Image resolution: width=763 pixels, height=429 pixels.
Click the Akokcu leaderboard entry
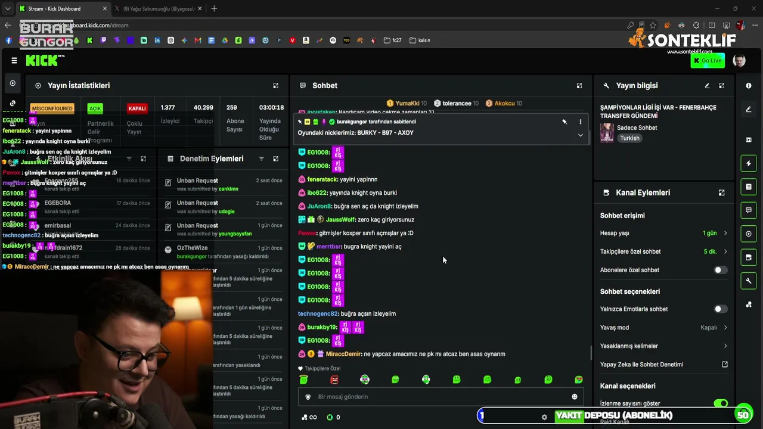(504, 103)
